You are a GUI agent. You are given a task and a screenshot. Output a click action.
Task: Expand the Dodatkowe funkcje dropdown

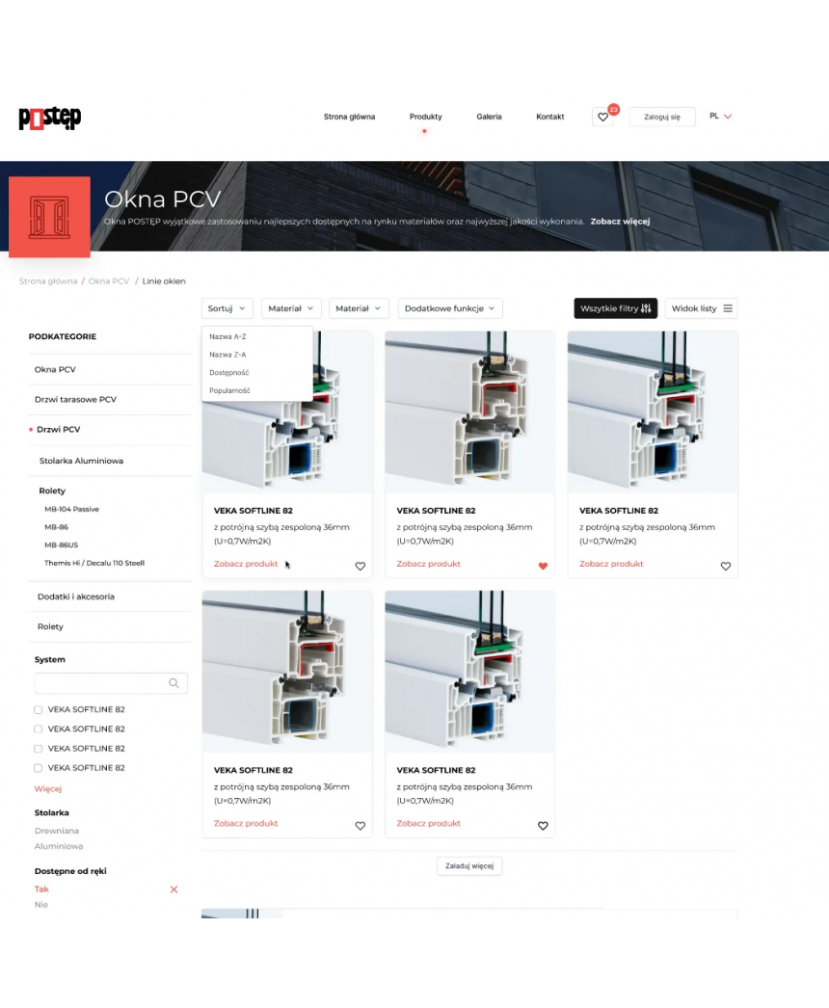[x=449, y=308]
